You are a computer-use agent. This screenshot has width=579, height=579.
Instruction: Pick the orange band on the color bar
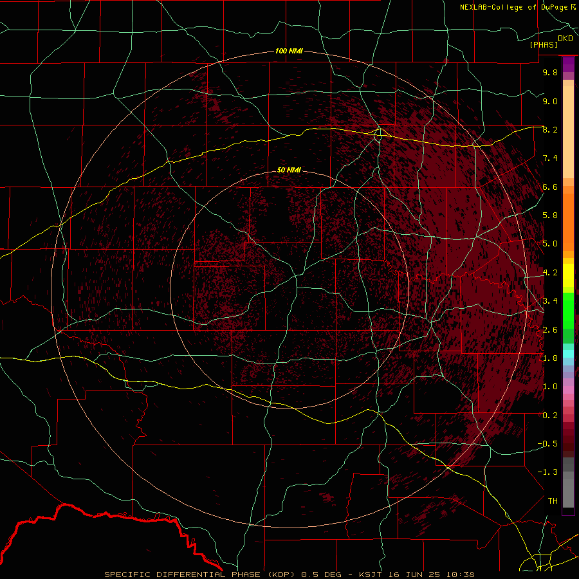(568, 223)
